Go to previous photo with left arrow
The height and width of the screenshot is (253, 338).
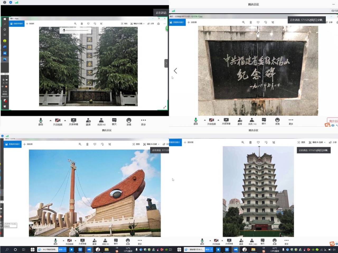[175, 71]
